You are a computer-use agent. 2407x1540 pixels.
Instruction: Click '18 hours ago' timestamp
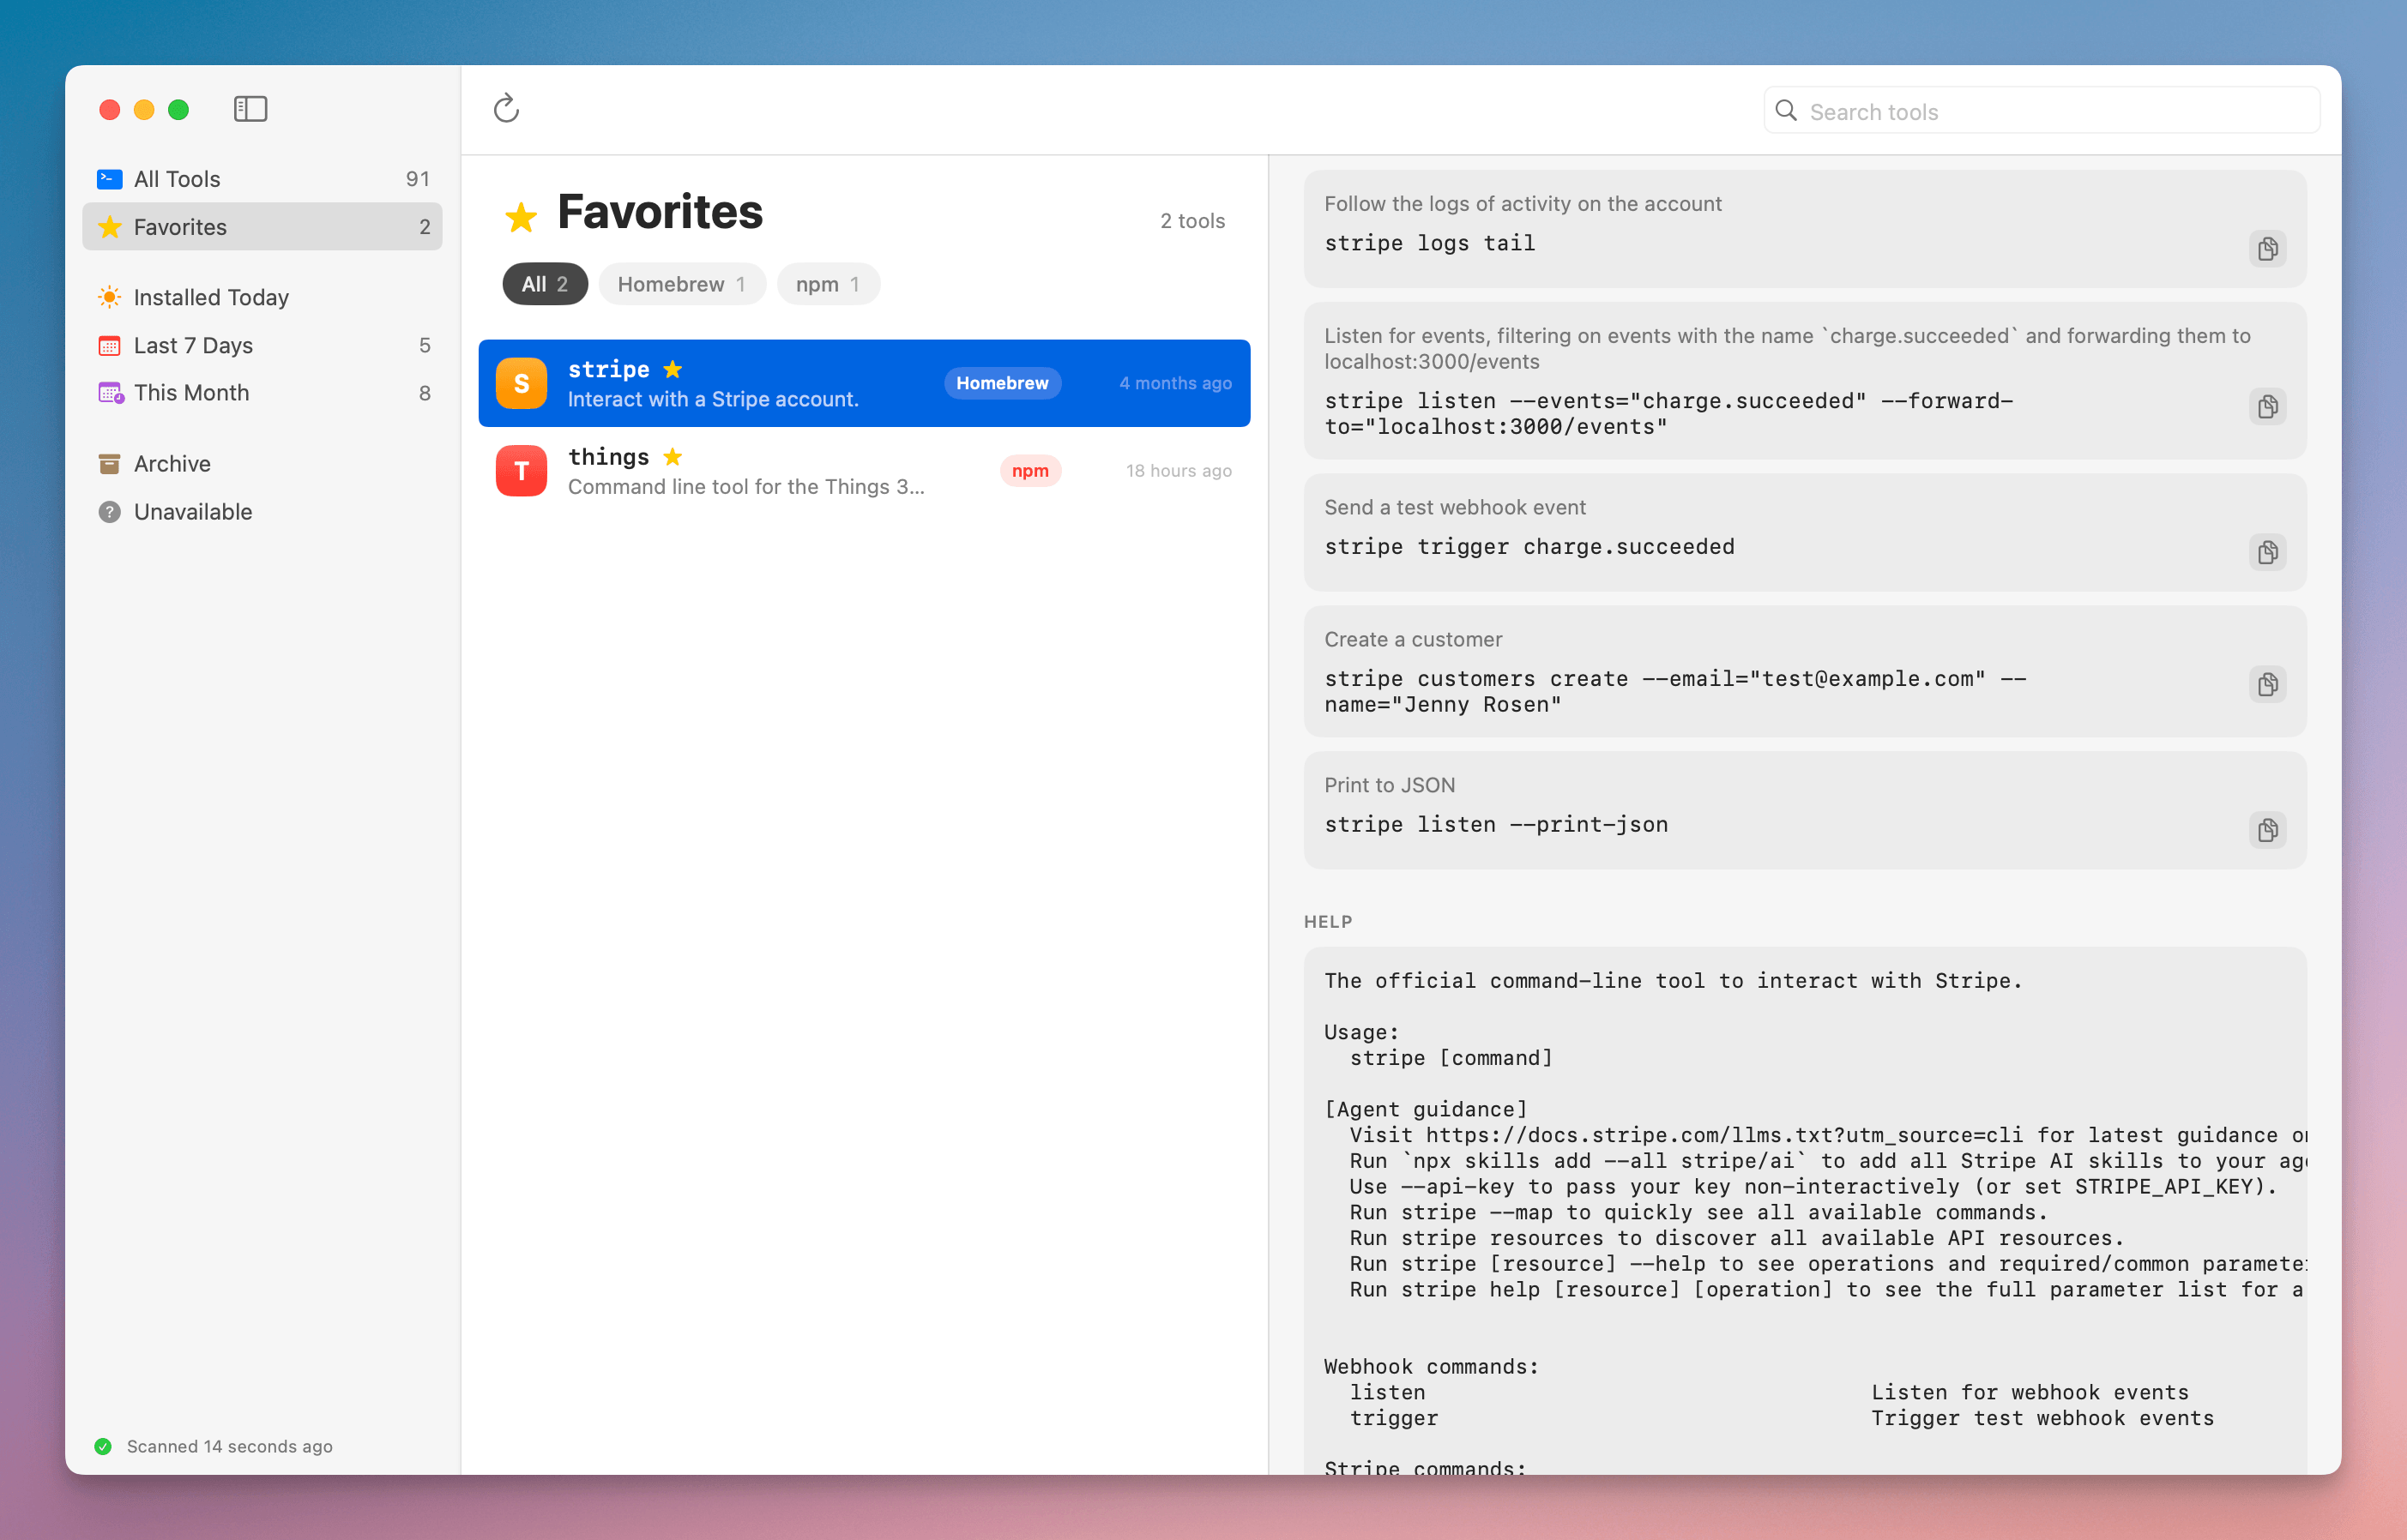click(x=1179, y=471)
